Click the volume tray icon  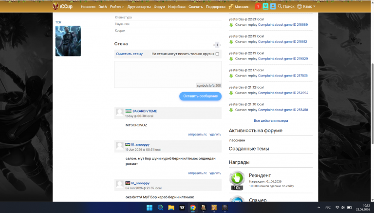coord(343,208)
